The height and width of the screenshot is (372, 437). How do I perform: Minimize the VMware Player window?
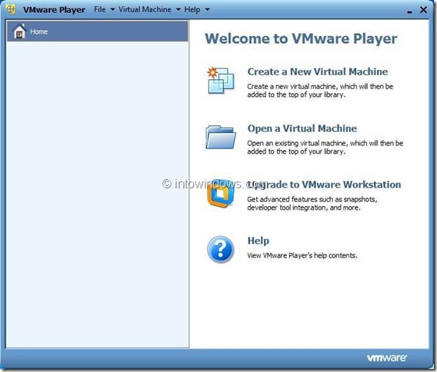tap(409, 12)
